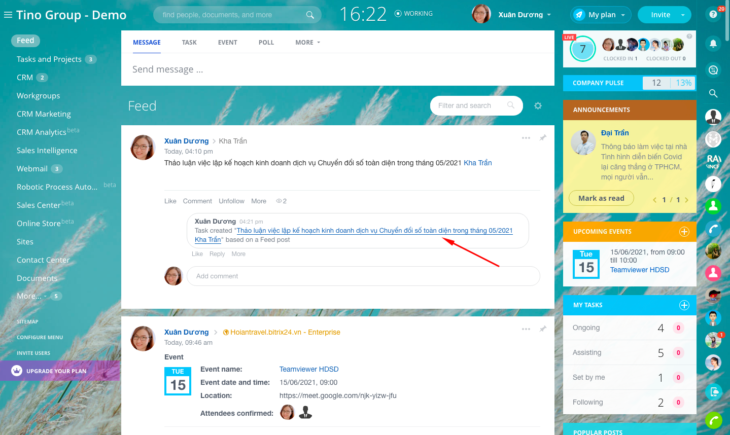
Task: Click the teal copy device icon in right sidebar
Action: (713, 391)
